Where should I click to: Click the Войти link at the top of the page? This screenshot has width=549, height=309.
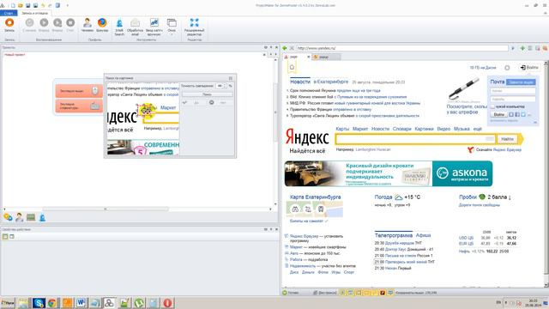(x=529, y=67)
